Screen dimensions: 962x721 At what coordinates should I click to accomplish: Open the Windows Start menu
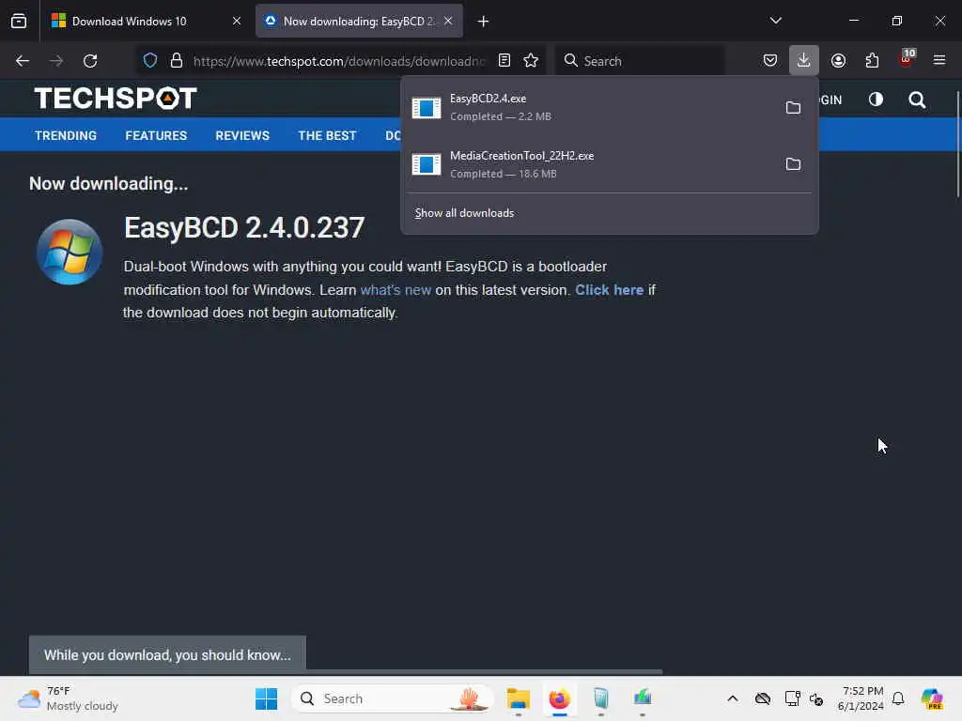coord(266,698)
